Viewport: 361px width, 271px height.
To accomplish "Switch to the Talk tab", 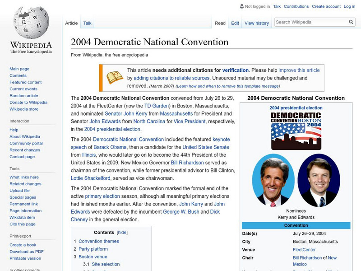I will (87, 23).
